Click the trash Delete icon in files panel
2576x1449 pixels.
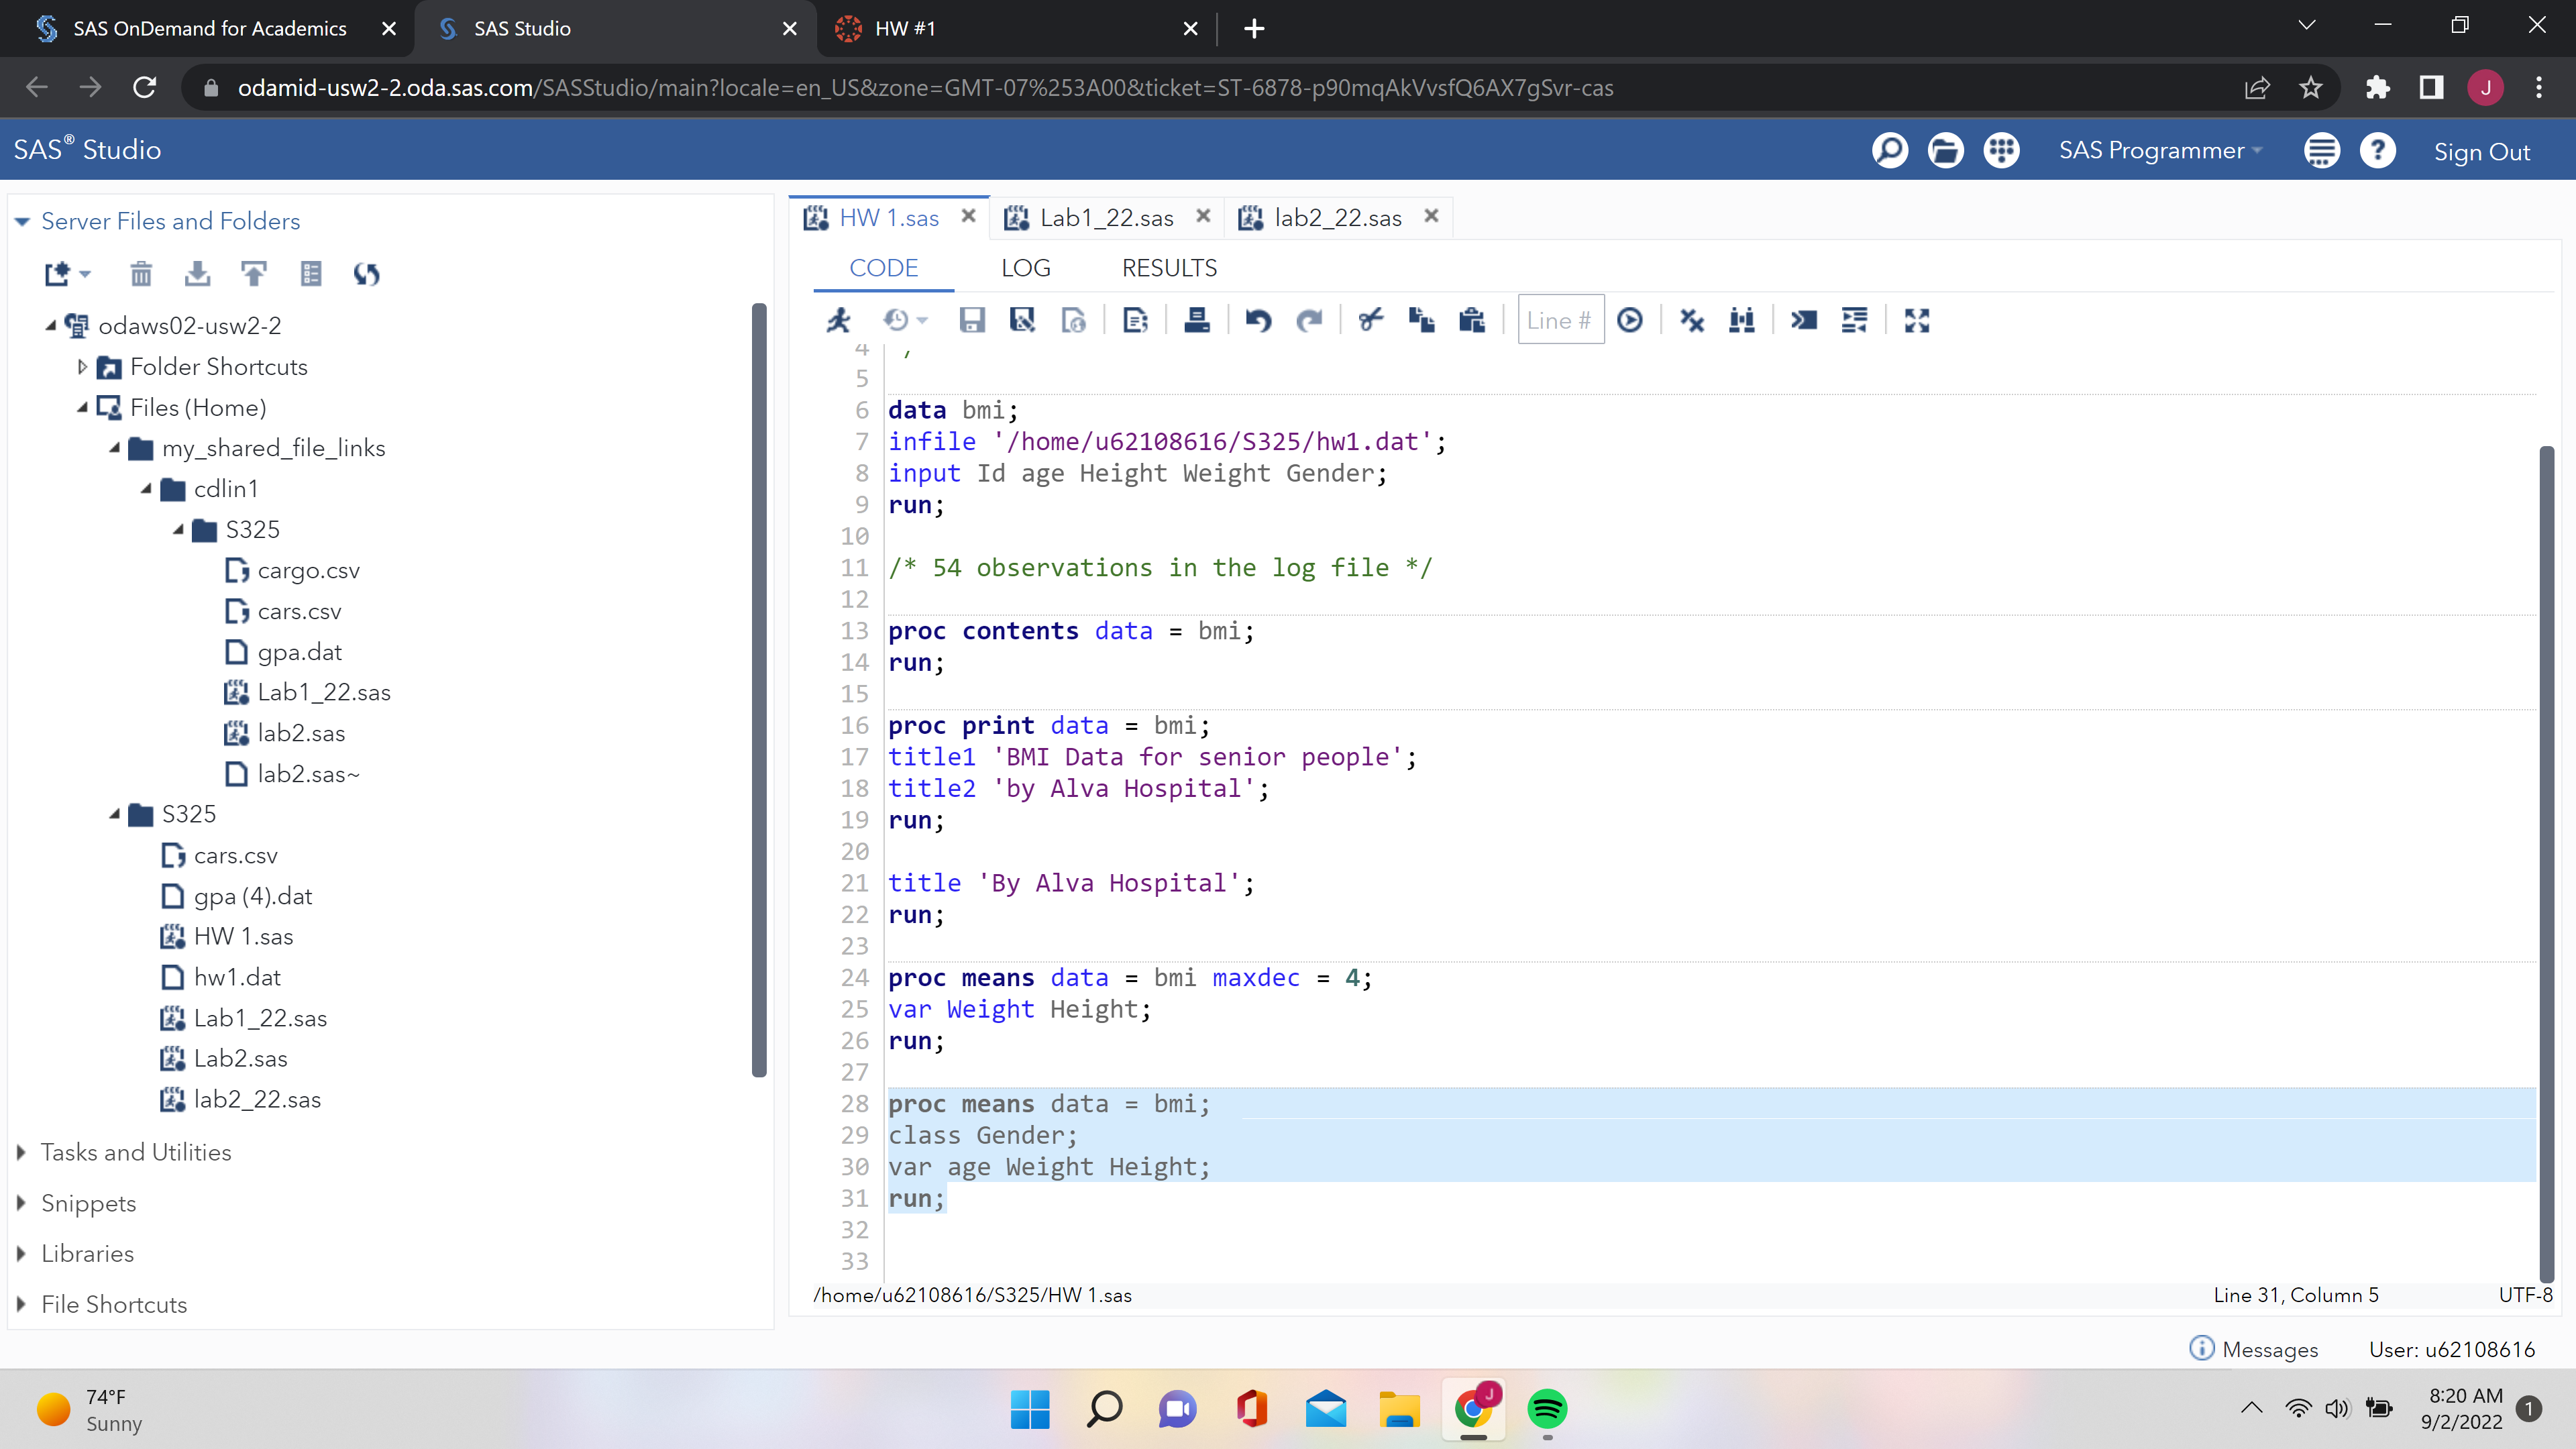click(x=141, y=273)
